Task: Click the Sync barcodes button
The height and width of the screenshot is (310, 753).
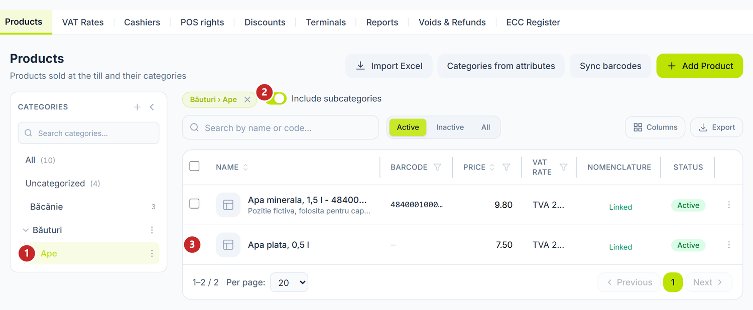Action: pyautogui.click(x=610, y=66)
